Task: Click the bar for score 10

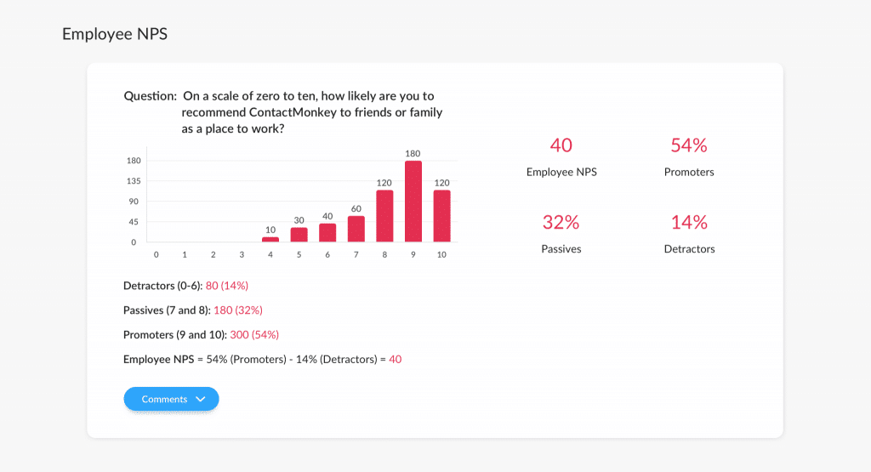Action: point(441,216)
